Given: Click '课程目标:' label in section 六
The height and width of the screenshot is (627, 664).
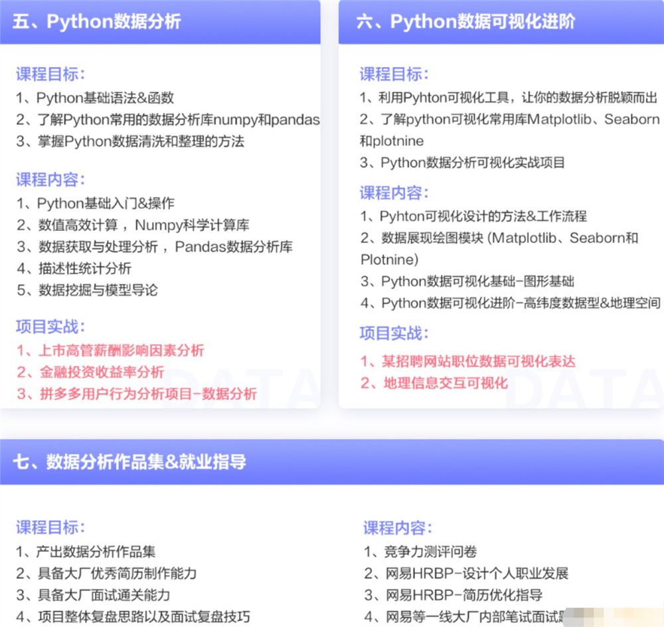Looking at the screenshot, I should [x=394, y=74].
